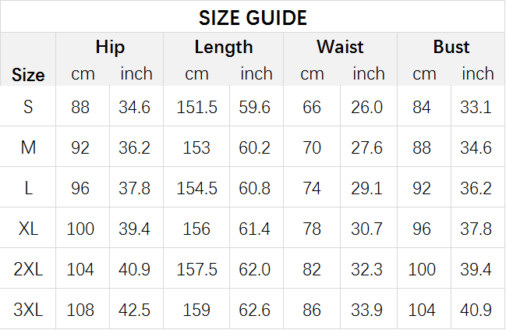Click the Size header label
Image resolution: width=506 pixels, height=330 pixels.
coord(28,75)
